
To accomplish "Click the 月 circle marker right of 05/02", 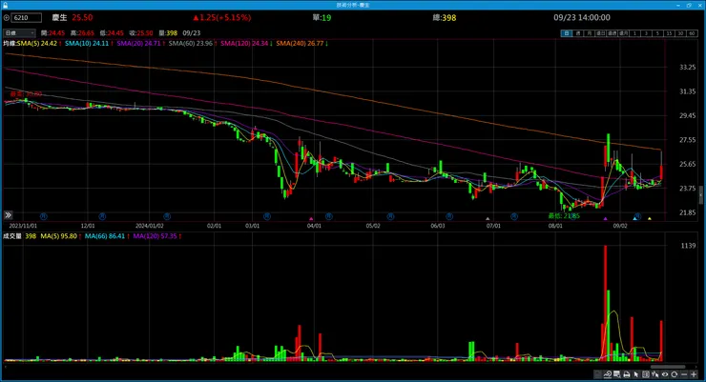I will click(x=390, y=216).
